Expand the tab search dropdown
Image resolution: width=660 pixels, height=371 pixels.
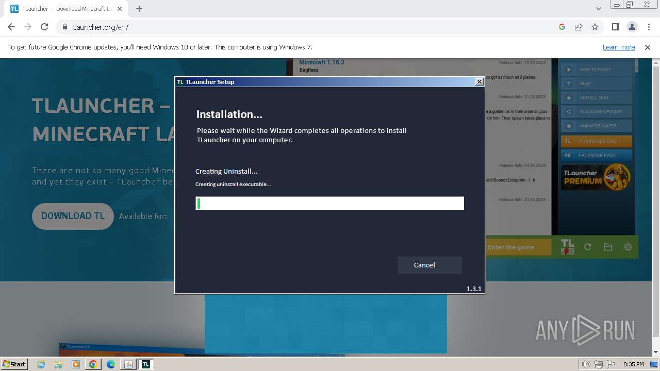tap(598, 8)
